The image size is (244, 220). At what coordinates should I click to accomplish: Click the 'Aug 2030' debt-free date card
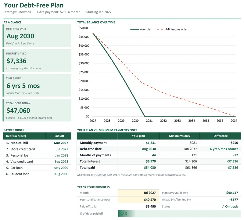click(x=37, y=36)
